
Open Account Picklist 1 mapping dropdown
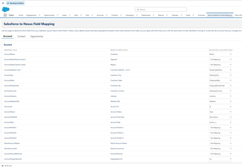pos(220,128)
